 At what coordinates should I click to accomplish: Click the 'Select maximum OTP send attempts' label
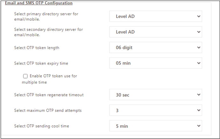pos(48,111)
